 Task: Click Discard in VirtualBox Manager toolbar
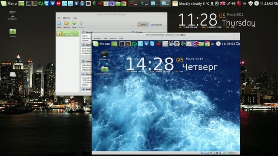pos(81,25)
